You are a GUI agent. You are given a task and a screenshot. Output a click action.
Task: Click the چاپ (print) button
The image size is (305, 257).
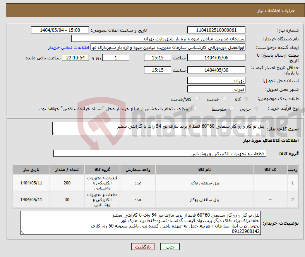click(170, 247)
